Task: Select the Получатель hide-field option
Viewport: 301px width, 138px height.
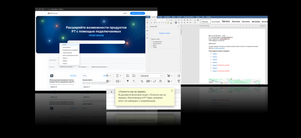Action: [152, 43]
